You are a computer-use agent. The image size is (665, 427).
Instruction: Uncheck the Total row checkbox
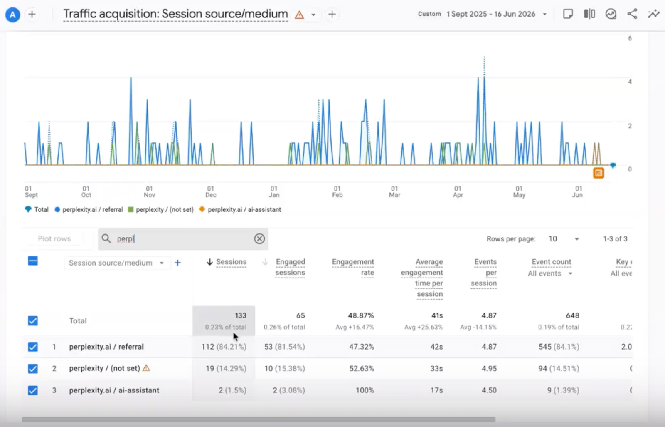pos(33,321)
